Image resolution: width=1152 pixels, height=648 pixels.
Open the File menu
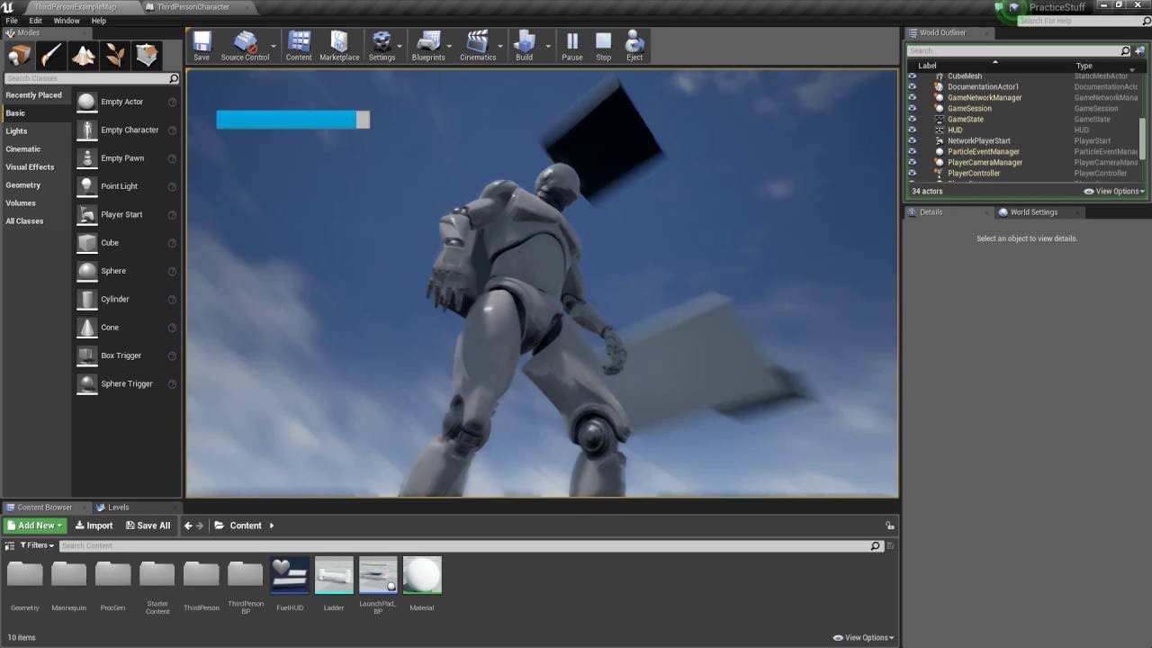[12, 21]
